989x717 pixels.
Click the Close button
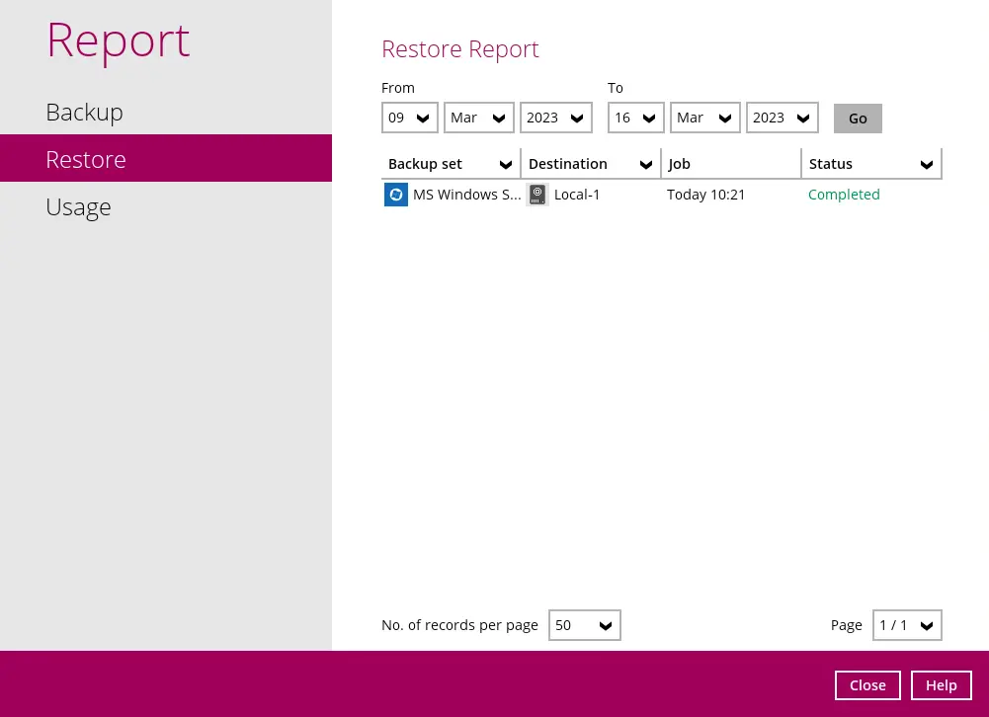coord(867,685)
